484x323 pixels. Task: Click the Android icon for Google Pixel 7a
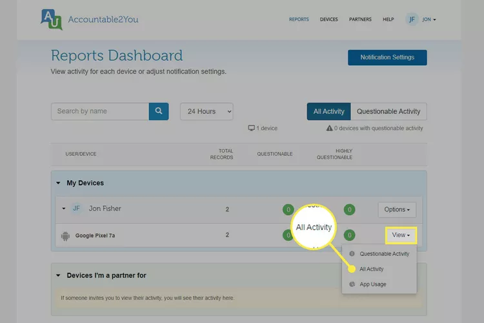click(x=65, y=236)
